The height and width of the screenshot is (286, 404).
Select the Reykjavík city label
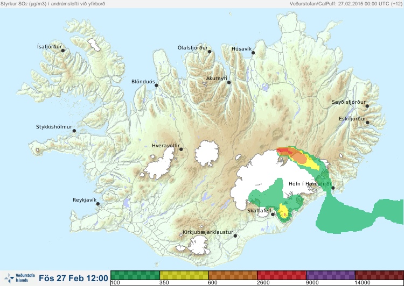(x=85, y=200)
